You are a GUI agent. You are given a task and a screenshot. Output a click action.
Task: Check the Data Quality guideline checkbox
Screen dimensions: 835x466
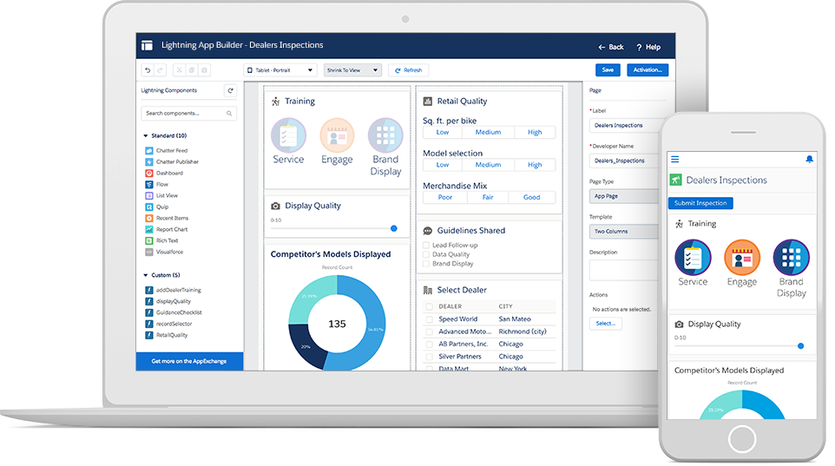426,254
